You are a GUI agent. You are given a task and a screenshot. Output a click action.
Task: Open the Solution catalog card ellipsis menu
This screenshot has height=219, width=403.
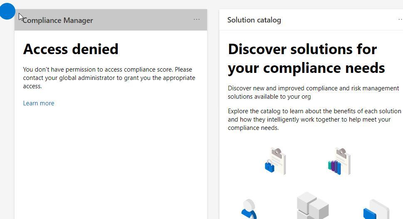(400, 20)
